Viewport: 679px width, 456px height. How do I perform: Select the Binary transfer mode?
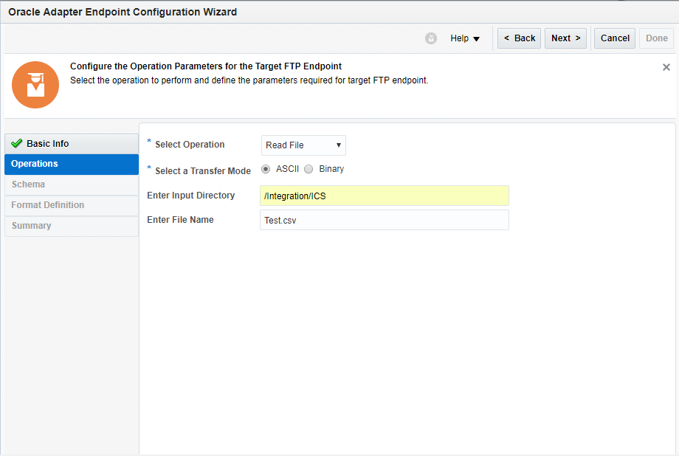click(x=309, y=169)
